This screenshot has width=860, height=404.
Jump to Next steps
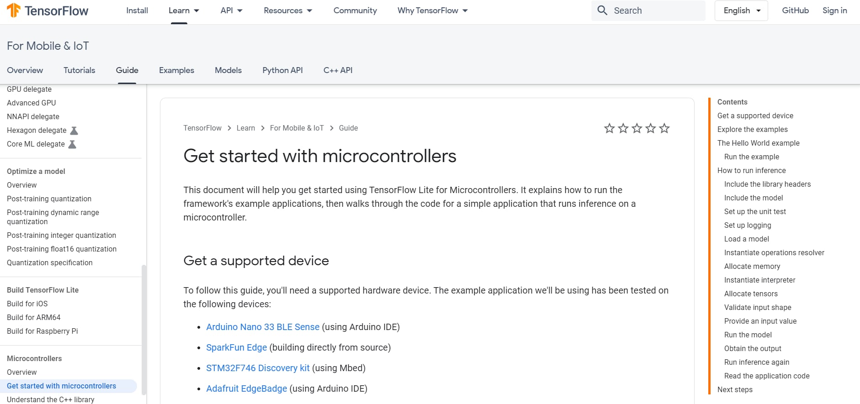pos(735,389)
